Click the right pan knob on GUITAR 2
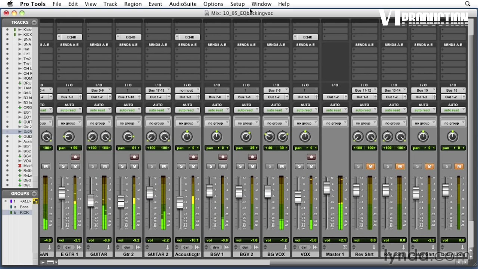Image resolution: width=478 pixels, height=269 pixels. tap(164, 137)
